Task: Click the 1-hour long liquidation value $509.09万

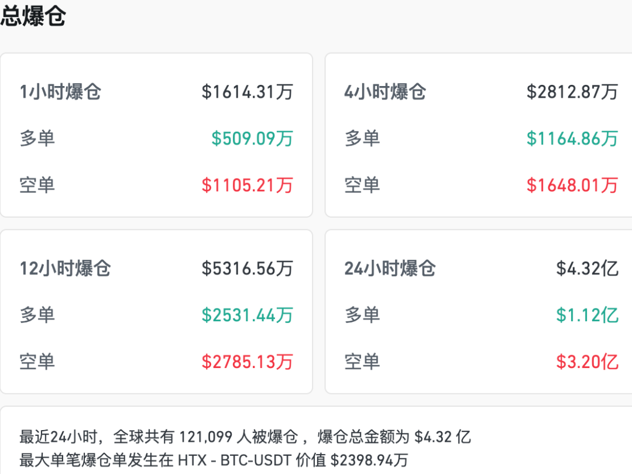Action: [252, 139]
